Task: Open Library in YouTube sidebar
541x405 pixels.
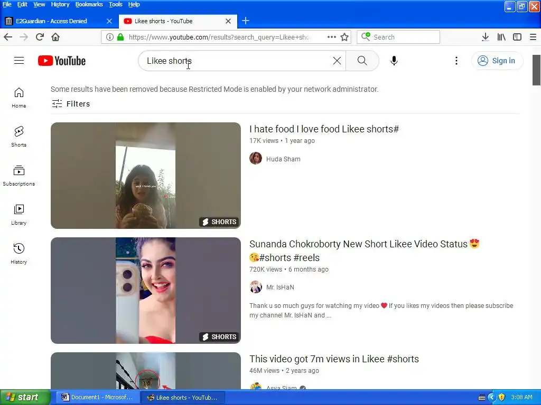Action: (x=19, y=215)
